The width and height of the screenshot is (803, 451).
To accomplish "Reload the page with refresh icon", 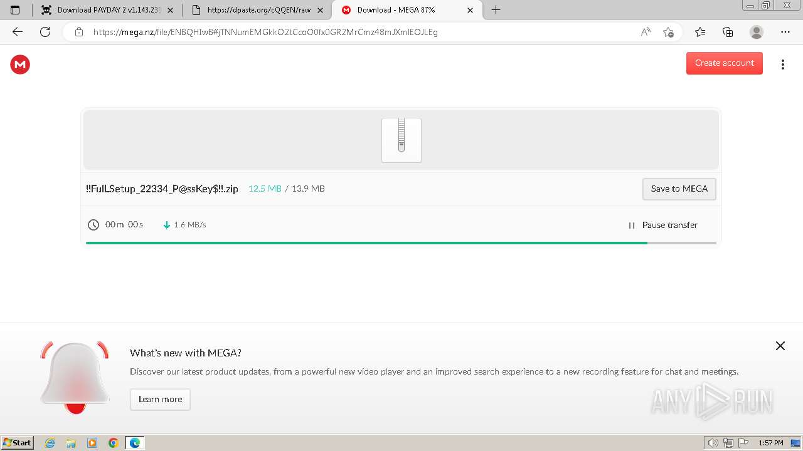I will point(45,32).
